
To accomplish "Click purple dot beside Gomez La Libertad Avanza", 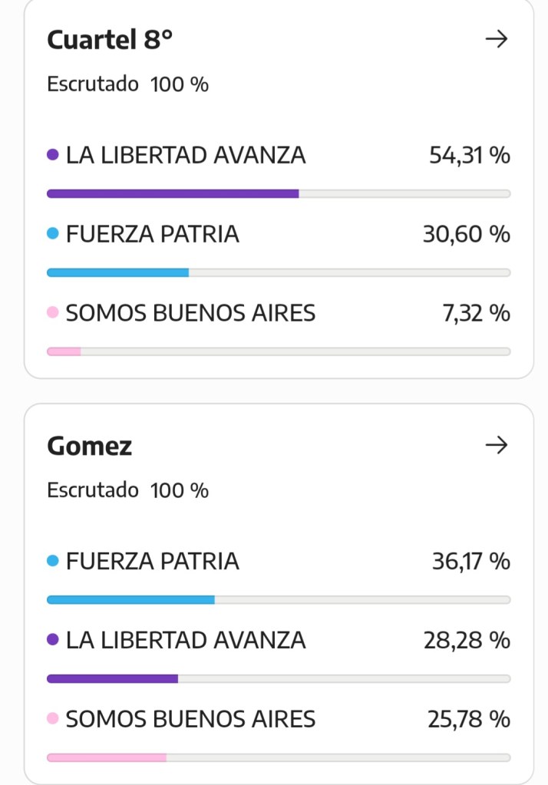I will (53, 639).
